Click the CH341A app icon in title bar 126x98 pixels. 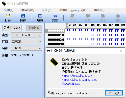click(x=4, y=4)
